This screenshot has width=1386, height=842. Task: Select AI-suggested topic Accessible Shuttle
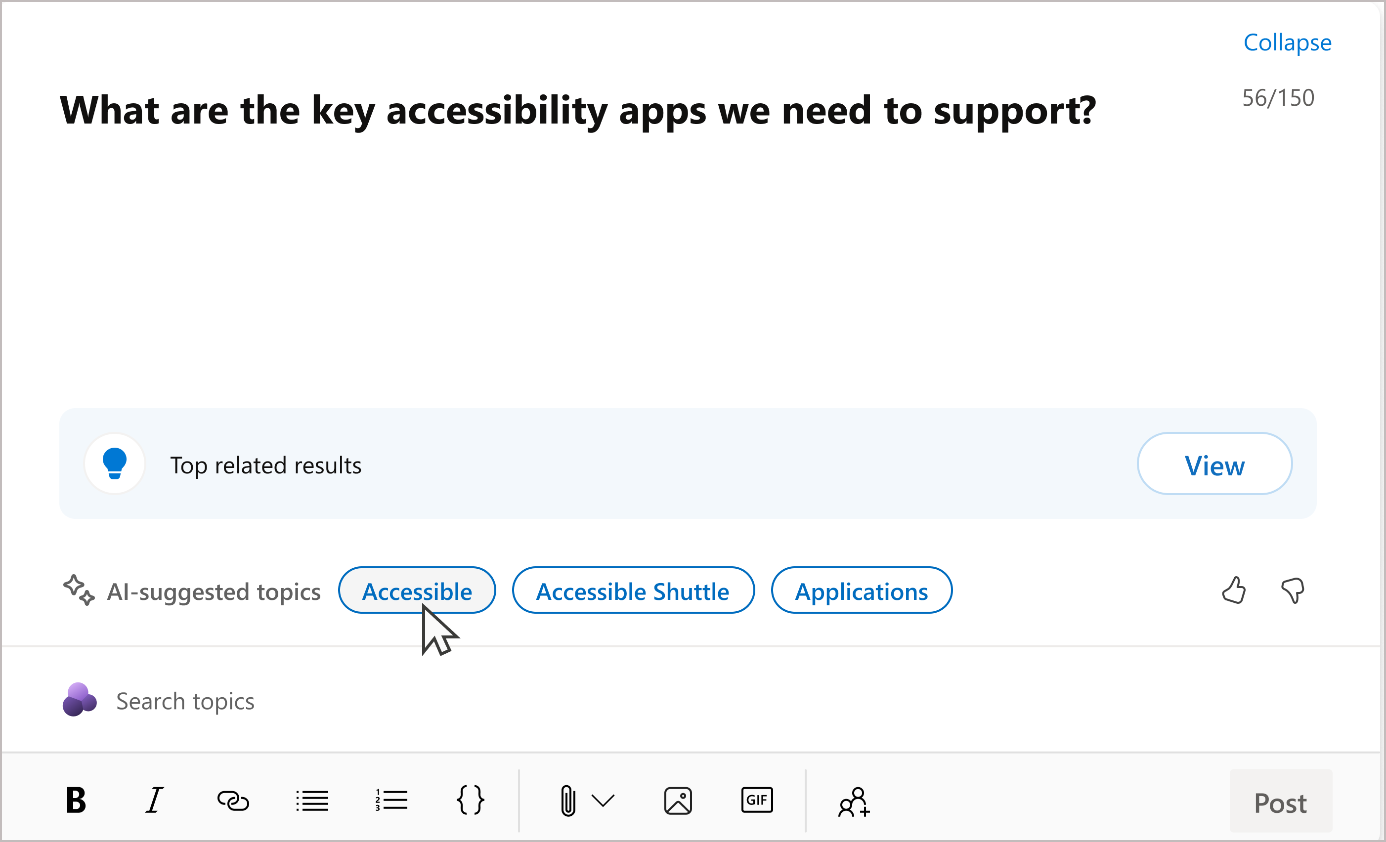pos(632,590)
